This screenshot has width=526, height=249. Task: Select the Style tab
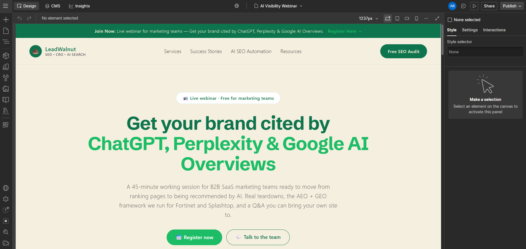[x=451, y=30]
